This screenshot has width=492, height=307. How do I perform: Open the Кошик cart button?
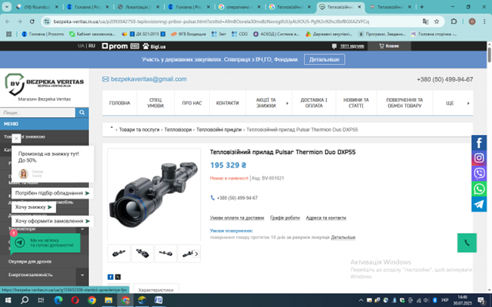point(389,46)
